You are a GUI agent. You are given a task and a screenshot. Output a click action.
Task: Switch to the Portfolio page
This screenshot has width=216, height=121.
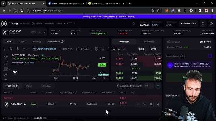coord(25,24)
